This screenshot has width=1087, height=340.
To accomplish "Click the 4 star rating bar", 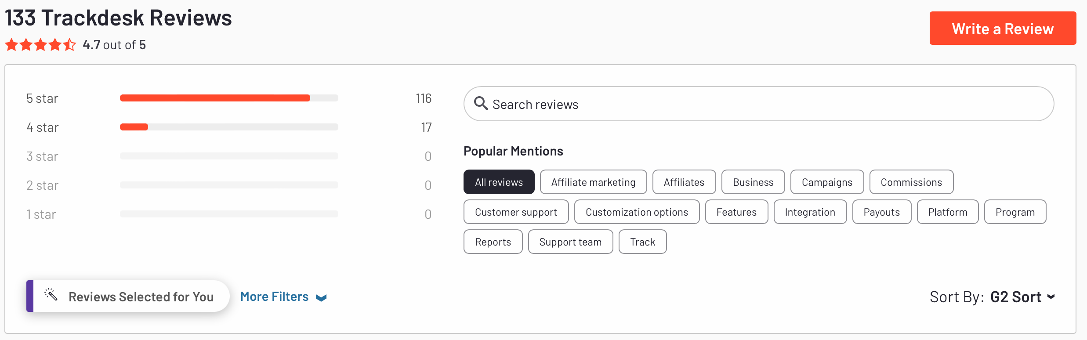I will coord(228,127).
